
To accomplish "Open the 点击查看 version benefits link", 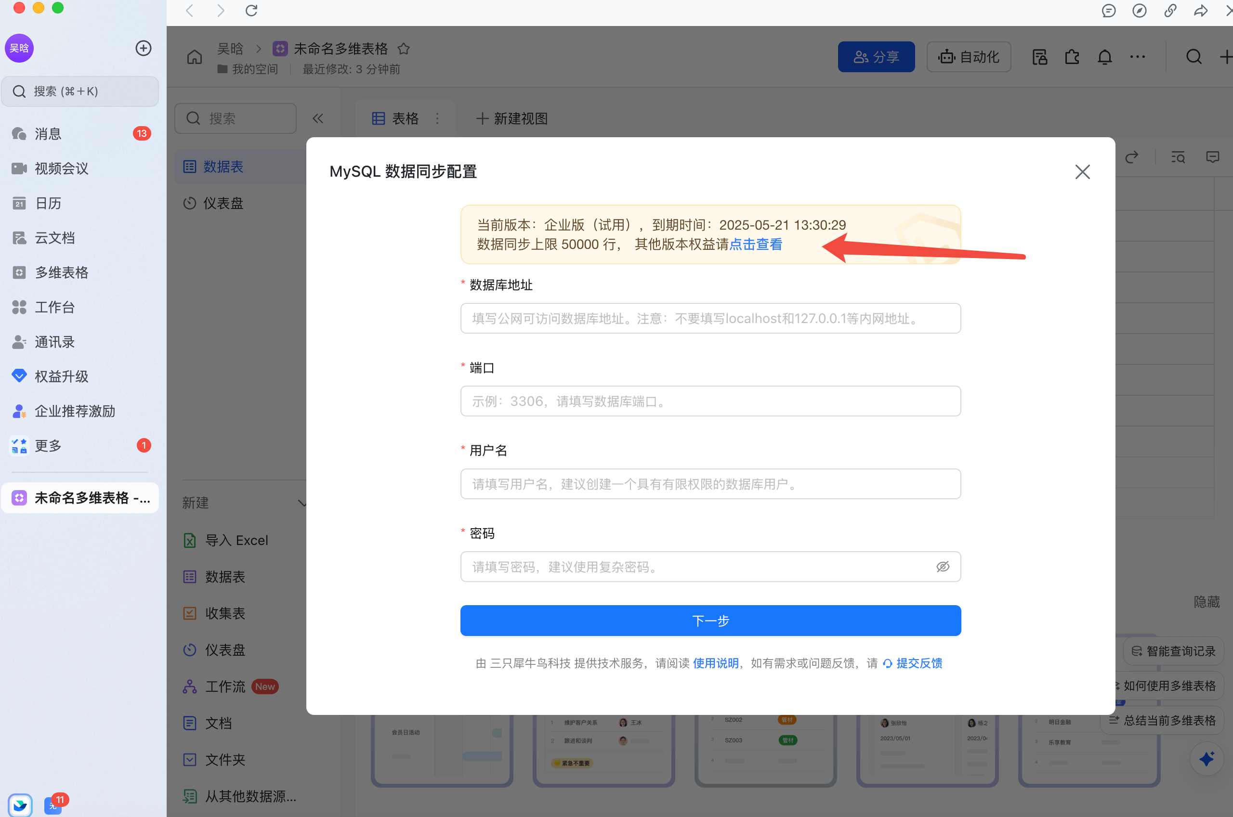I will pos(755,245).
